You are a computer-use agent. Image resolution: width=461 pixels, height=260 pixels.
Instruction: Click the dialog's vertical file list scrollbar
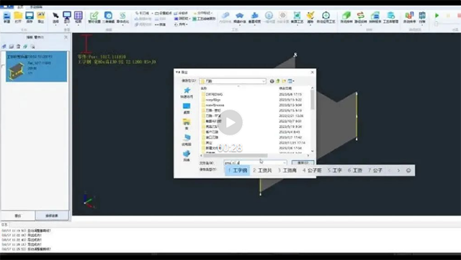(x=312, y=120)
